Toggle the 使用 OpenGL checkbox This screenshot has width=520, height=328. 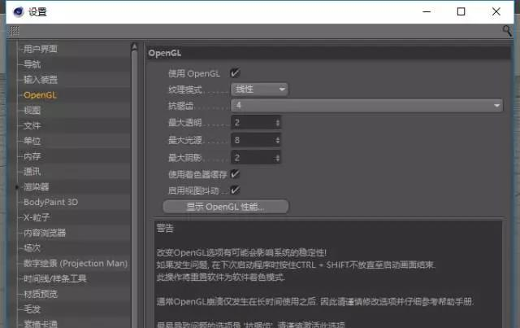click(235, 72)
